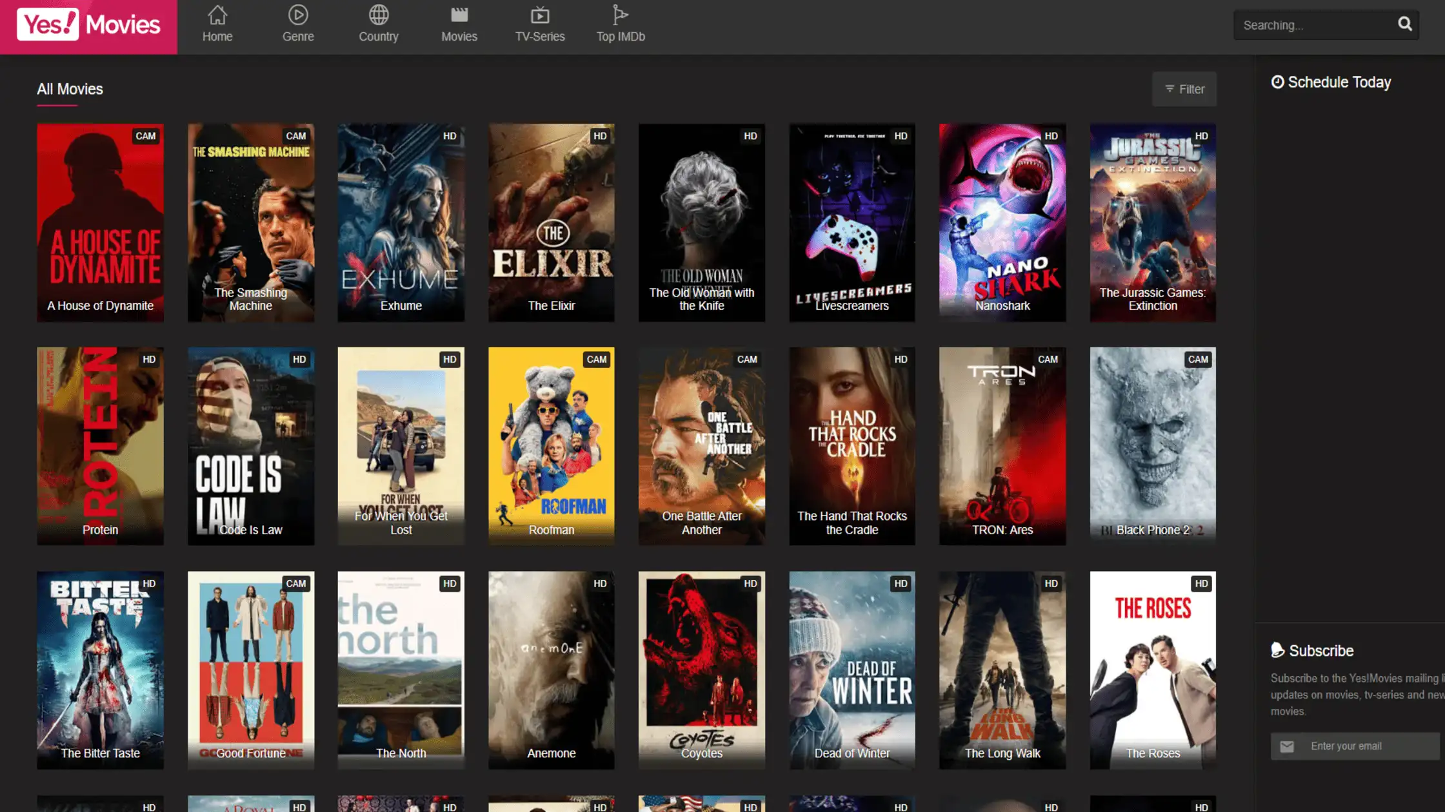Click the search magnifier icon
This screenshot has width=1445, height=812.
coord(1404,24)
